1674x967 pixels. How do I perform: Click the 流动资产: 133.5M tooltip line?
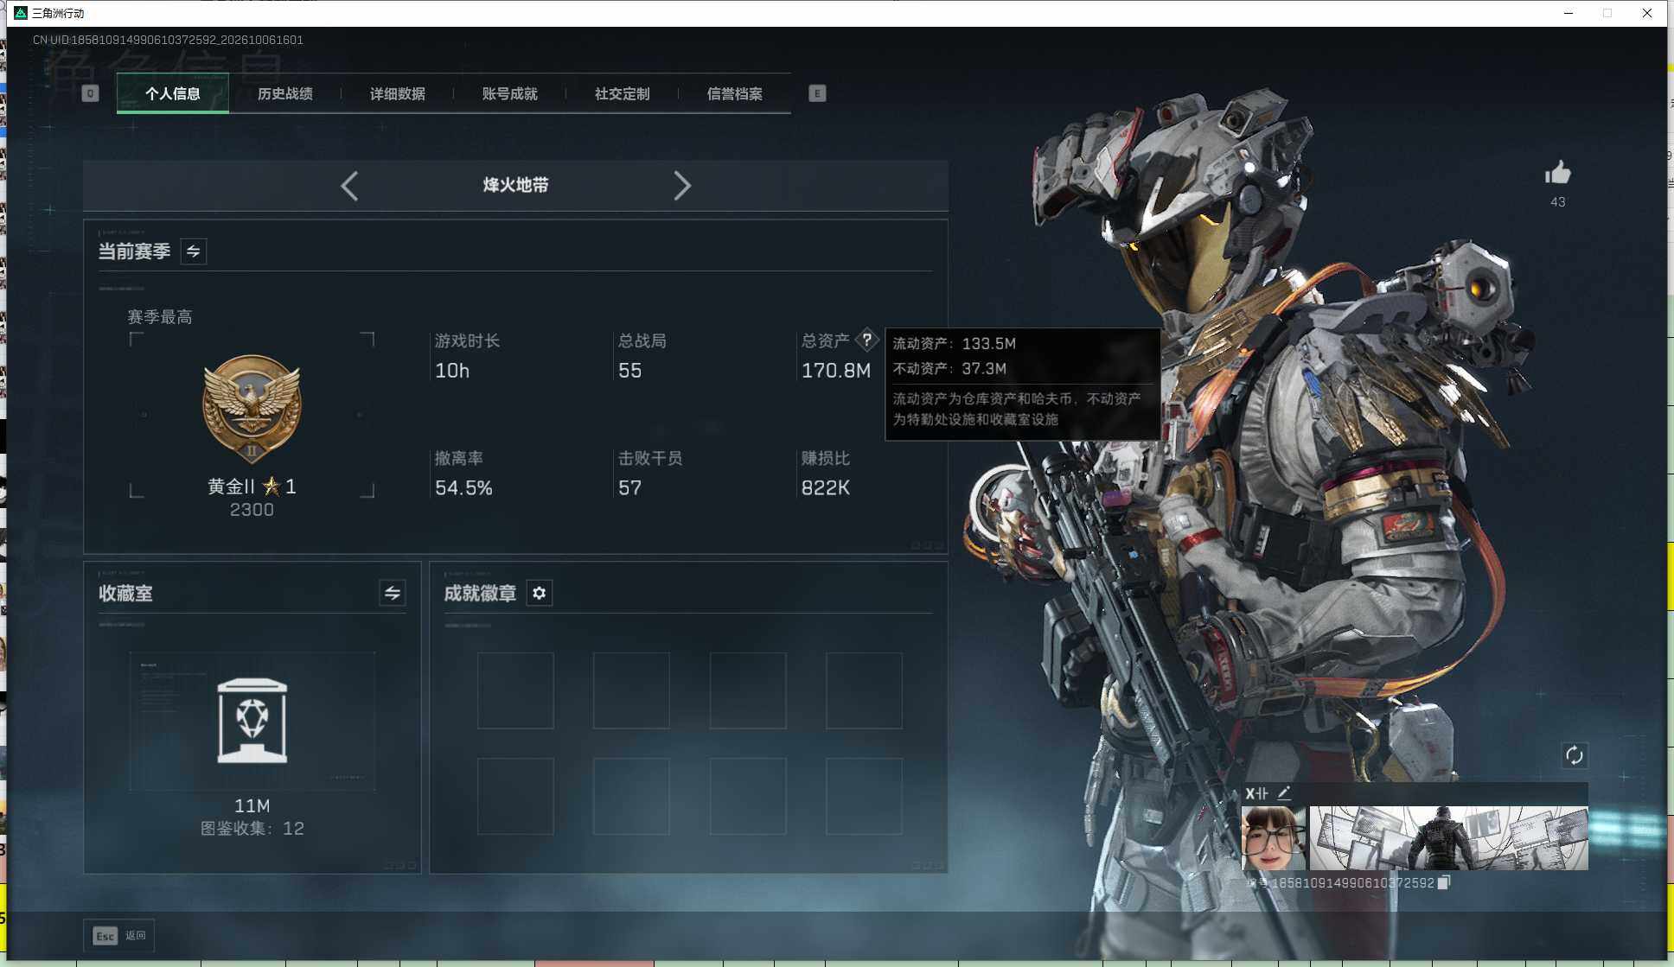click(955, 343)
